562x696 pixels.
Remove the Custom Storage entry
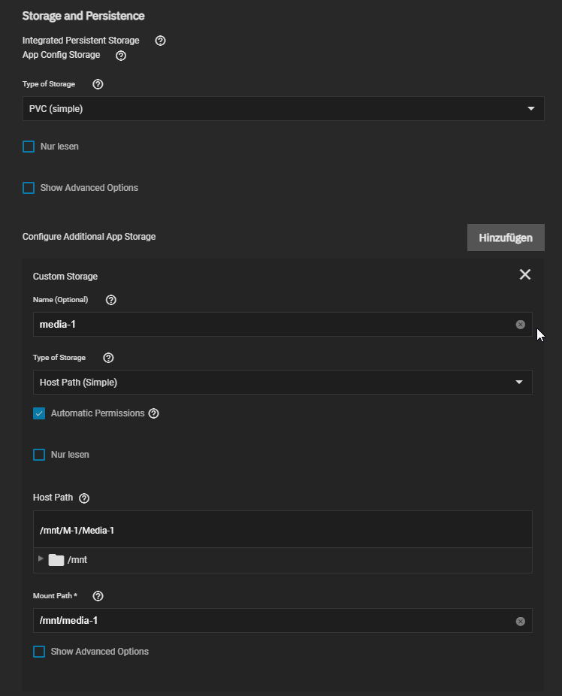tap(524, 274)
